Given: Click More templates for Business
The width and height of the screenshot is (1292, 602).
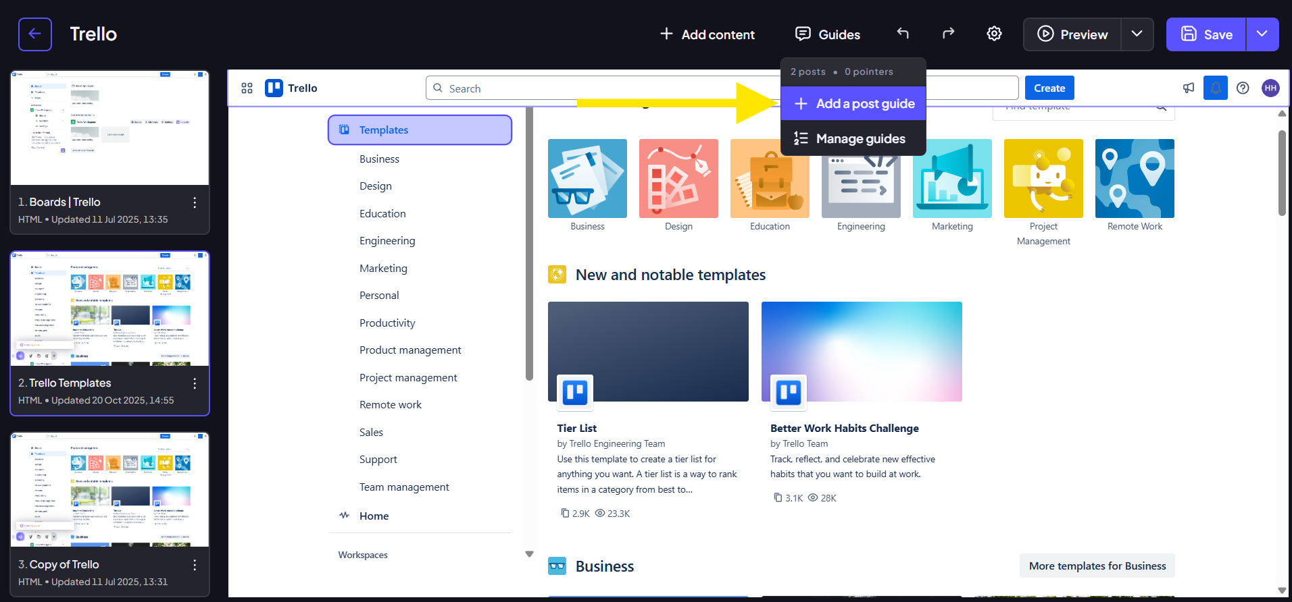Looking at the screenshot, I should pyautogui.click(x=1097, y=566).
